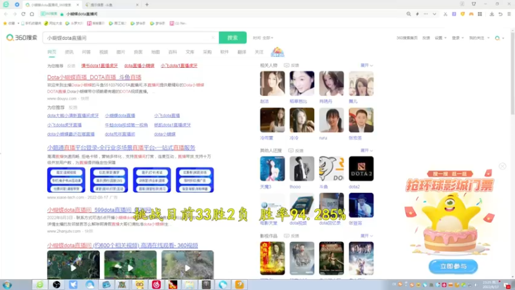Open the three-dot options in address bar
This screenshot has height=290, width=515.
pyautogui.click(x=426, y=14)
